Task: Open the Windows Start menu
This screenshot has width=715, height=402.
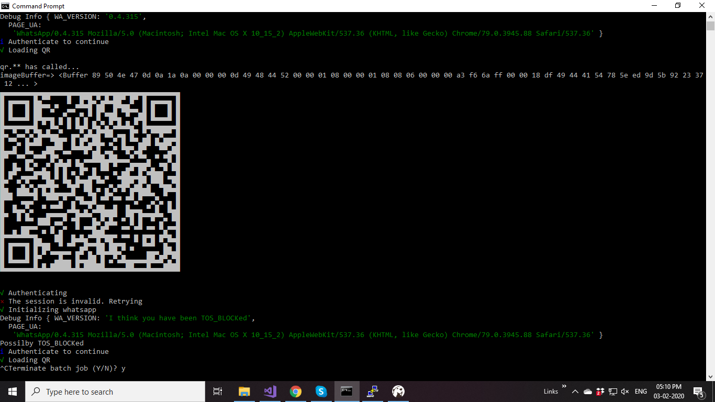Action: 12,391
